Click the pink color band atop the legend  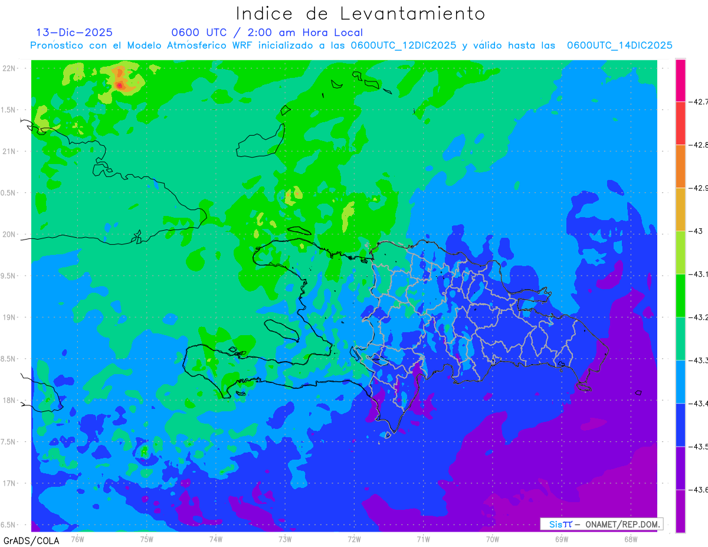680,80
